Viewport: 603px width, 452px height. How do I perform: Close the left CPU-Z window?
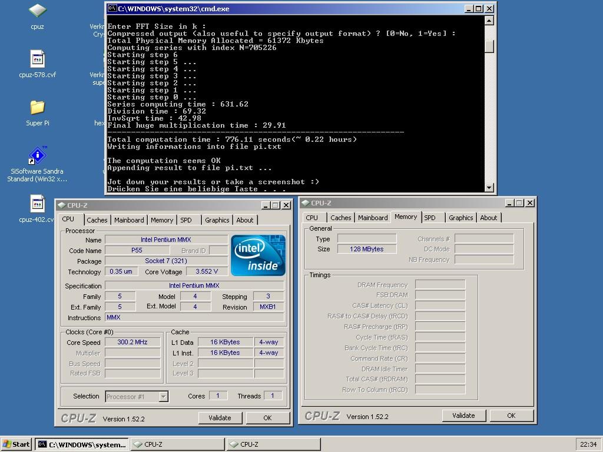pyautogui.click(x=286, y=205)
